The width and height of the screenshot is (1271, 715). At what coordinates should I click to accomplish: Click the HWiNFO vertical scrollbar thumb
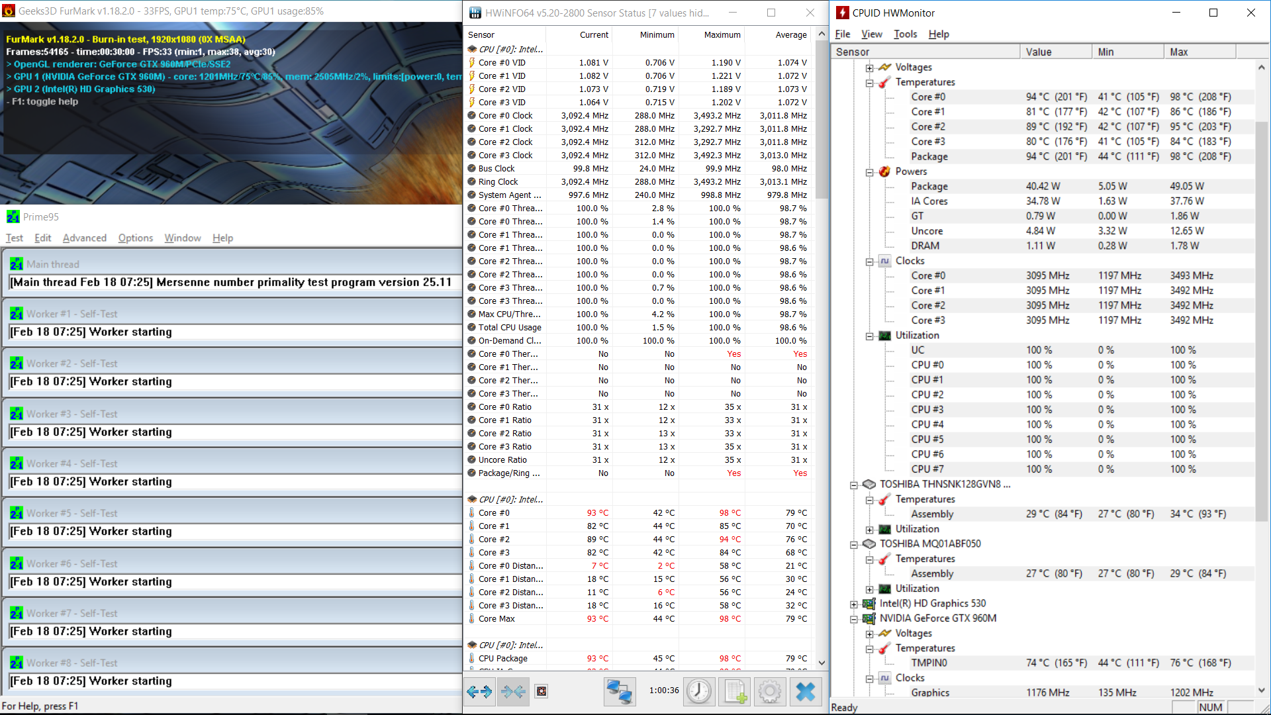point(822,119)
